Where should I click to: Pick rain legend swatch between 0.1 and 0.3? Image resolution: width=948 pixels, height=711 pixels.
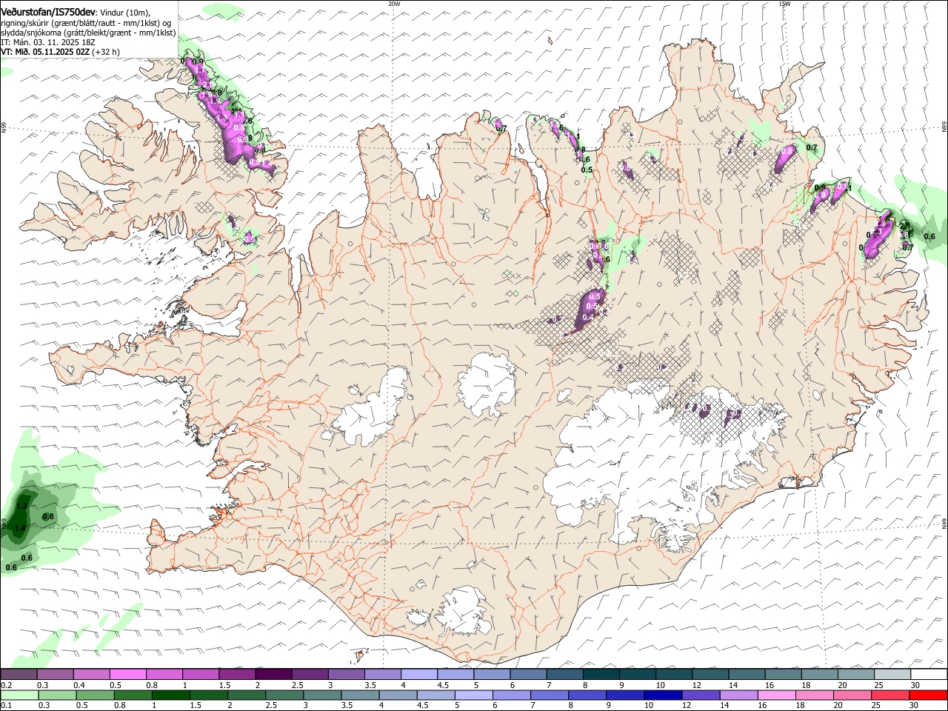[20, 695]
